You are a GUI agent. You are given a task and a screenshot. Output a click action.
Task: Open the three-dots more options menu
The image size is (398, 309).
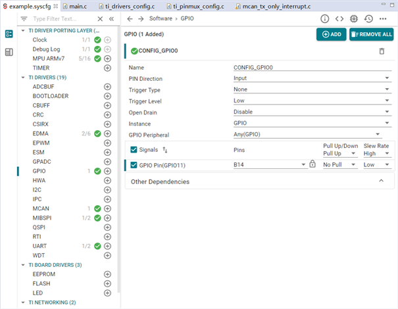pos(383,19)
